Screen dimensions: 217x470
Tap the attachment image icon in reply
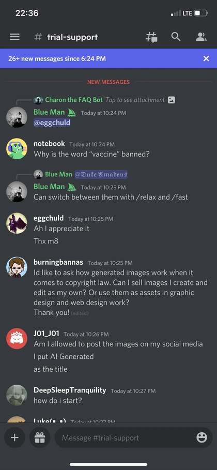pyautogui.click(x=172, y=100)
